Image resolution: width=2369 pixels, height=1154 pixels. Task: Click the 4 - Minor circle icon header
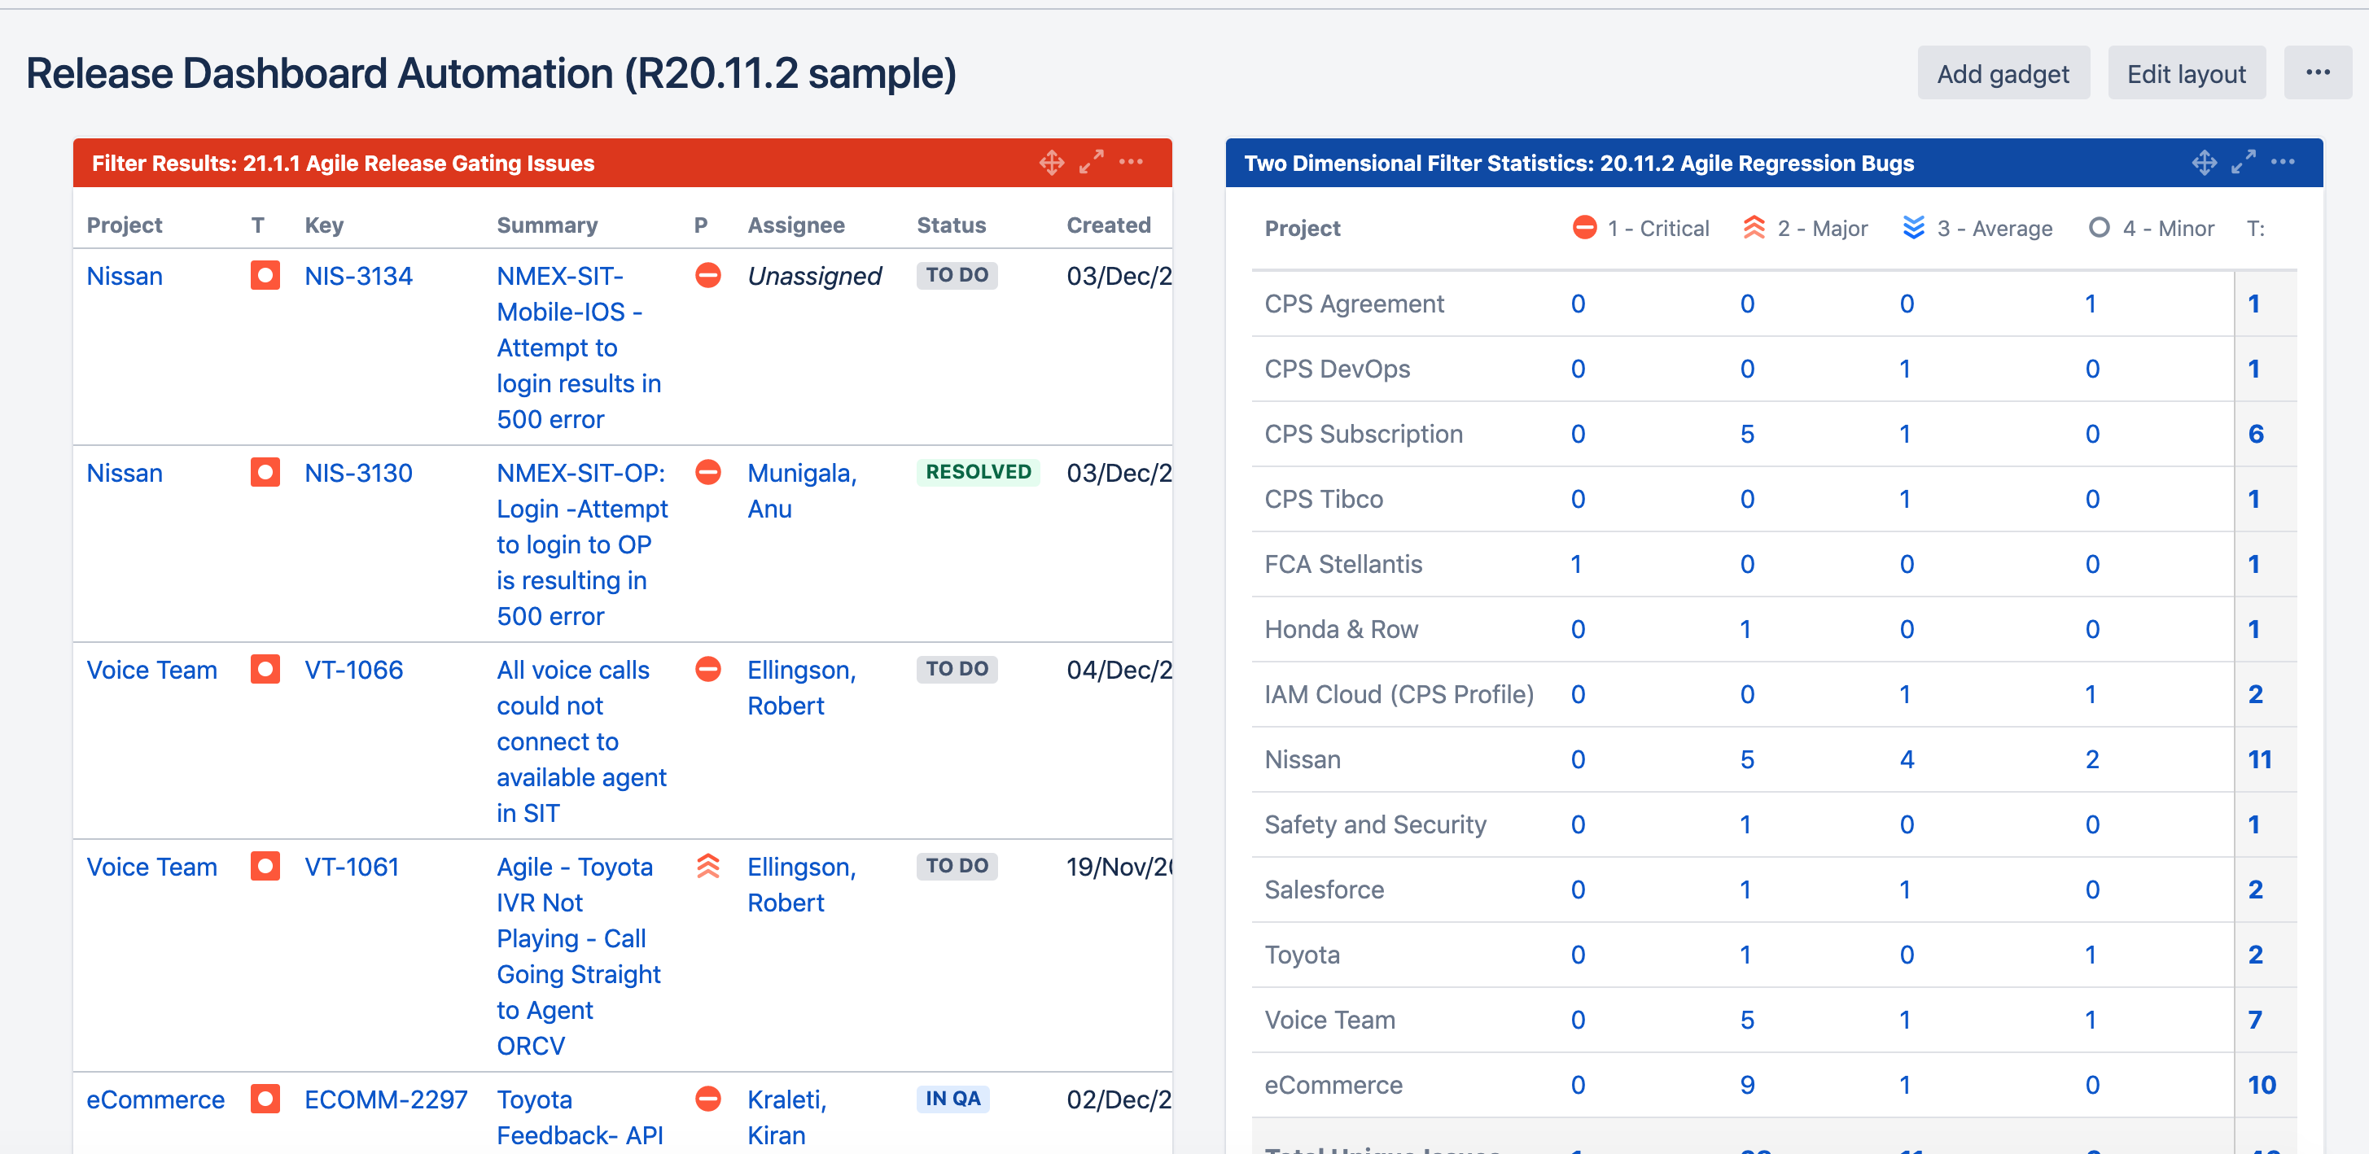(x=2100, y=227)
